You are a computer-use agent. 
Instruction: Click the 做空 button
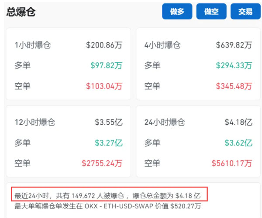tap(211, 11)
